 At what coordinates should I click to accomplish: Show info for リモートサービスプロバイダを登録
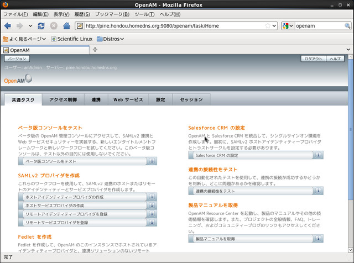coord(152,223)
